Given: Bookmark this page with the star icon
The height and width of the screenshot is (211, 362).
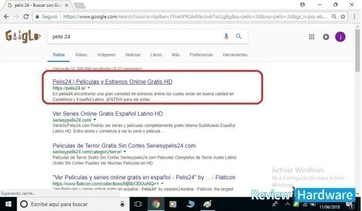Looking at the screenshot, I should 343,17.
